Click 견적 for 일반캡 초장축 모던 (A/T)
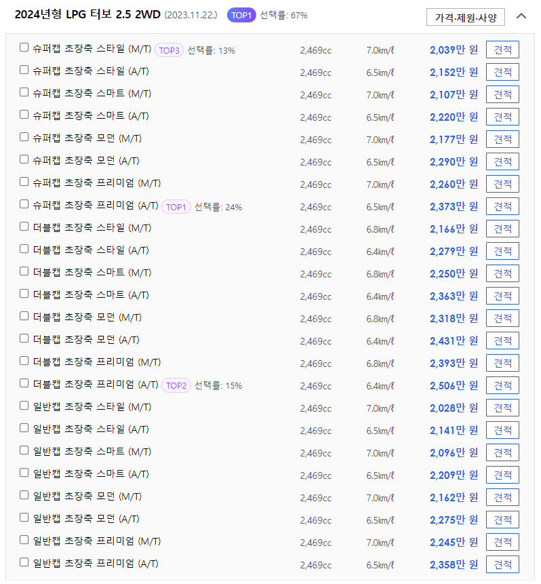This screenshot has width=541, height=584. (x=502, y=520)
